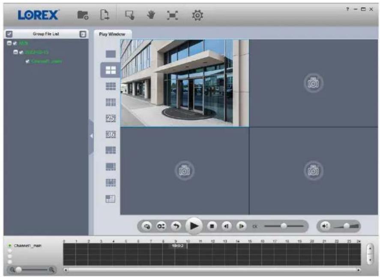380x277 pixels.
Task: Open the help question mark icon
Action: click(x=347, y=9)
